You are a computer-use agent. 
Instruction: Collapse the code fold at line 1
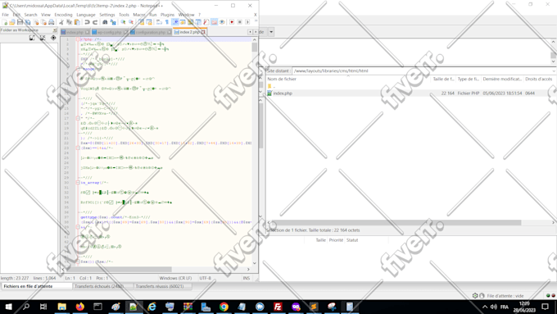[x=78, y=39]
